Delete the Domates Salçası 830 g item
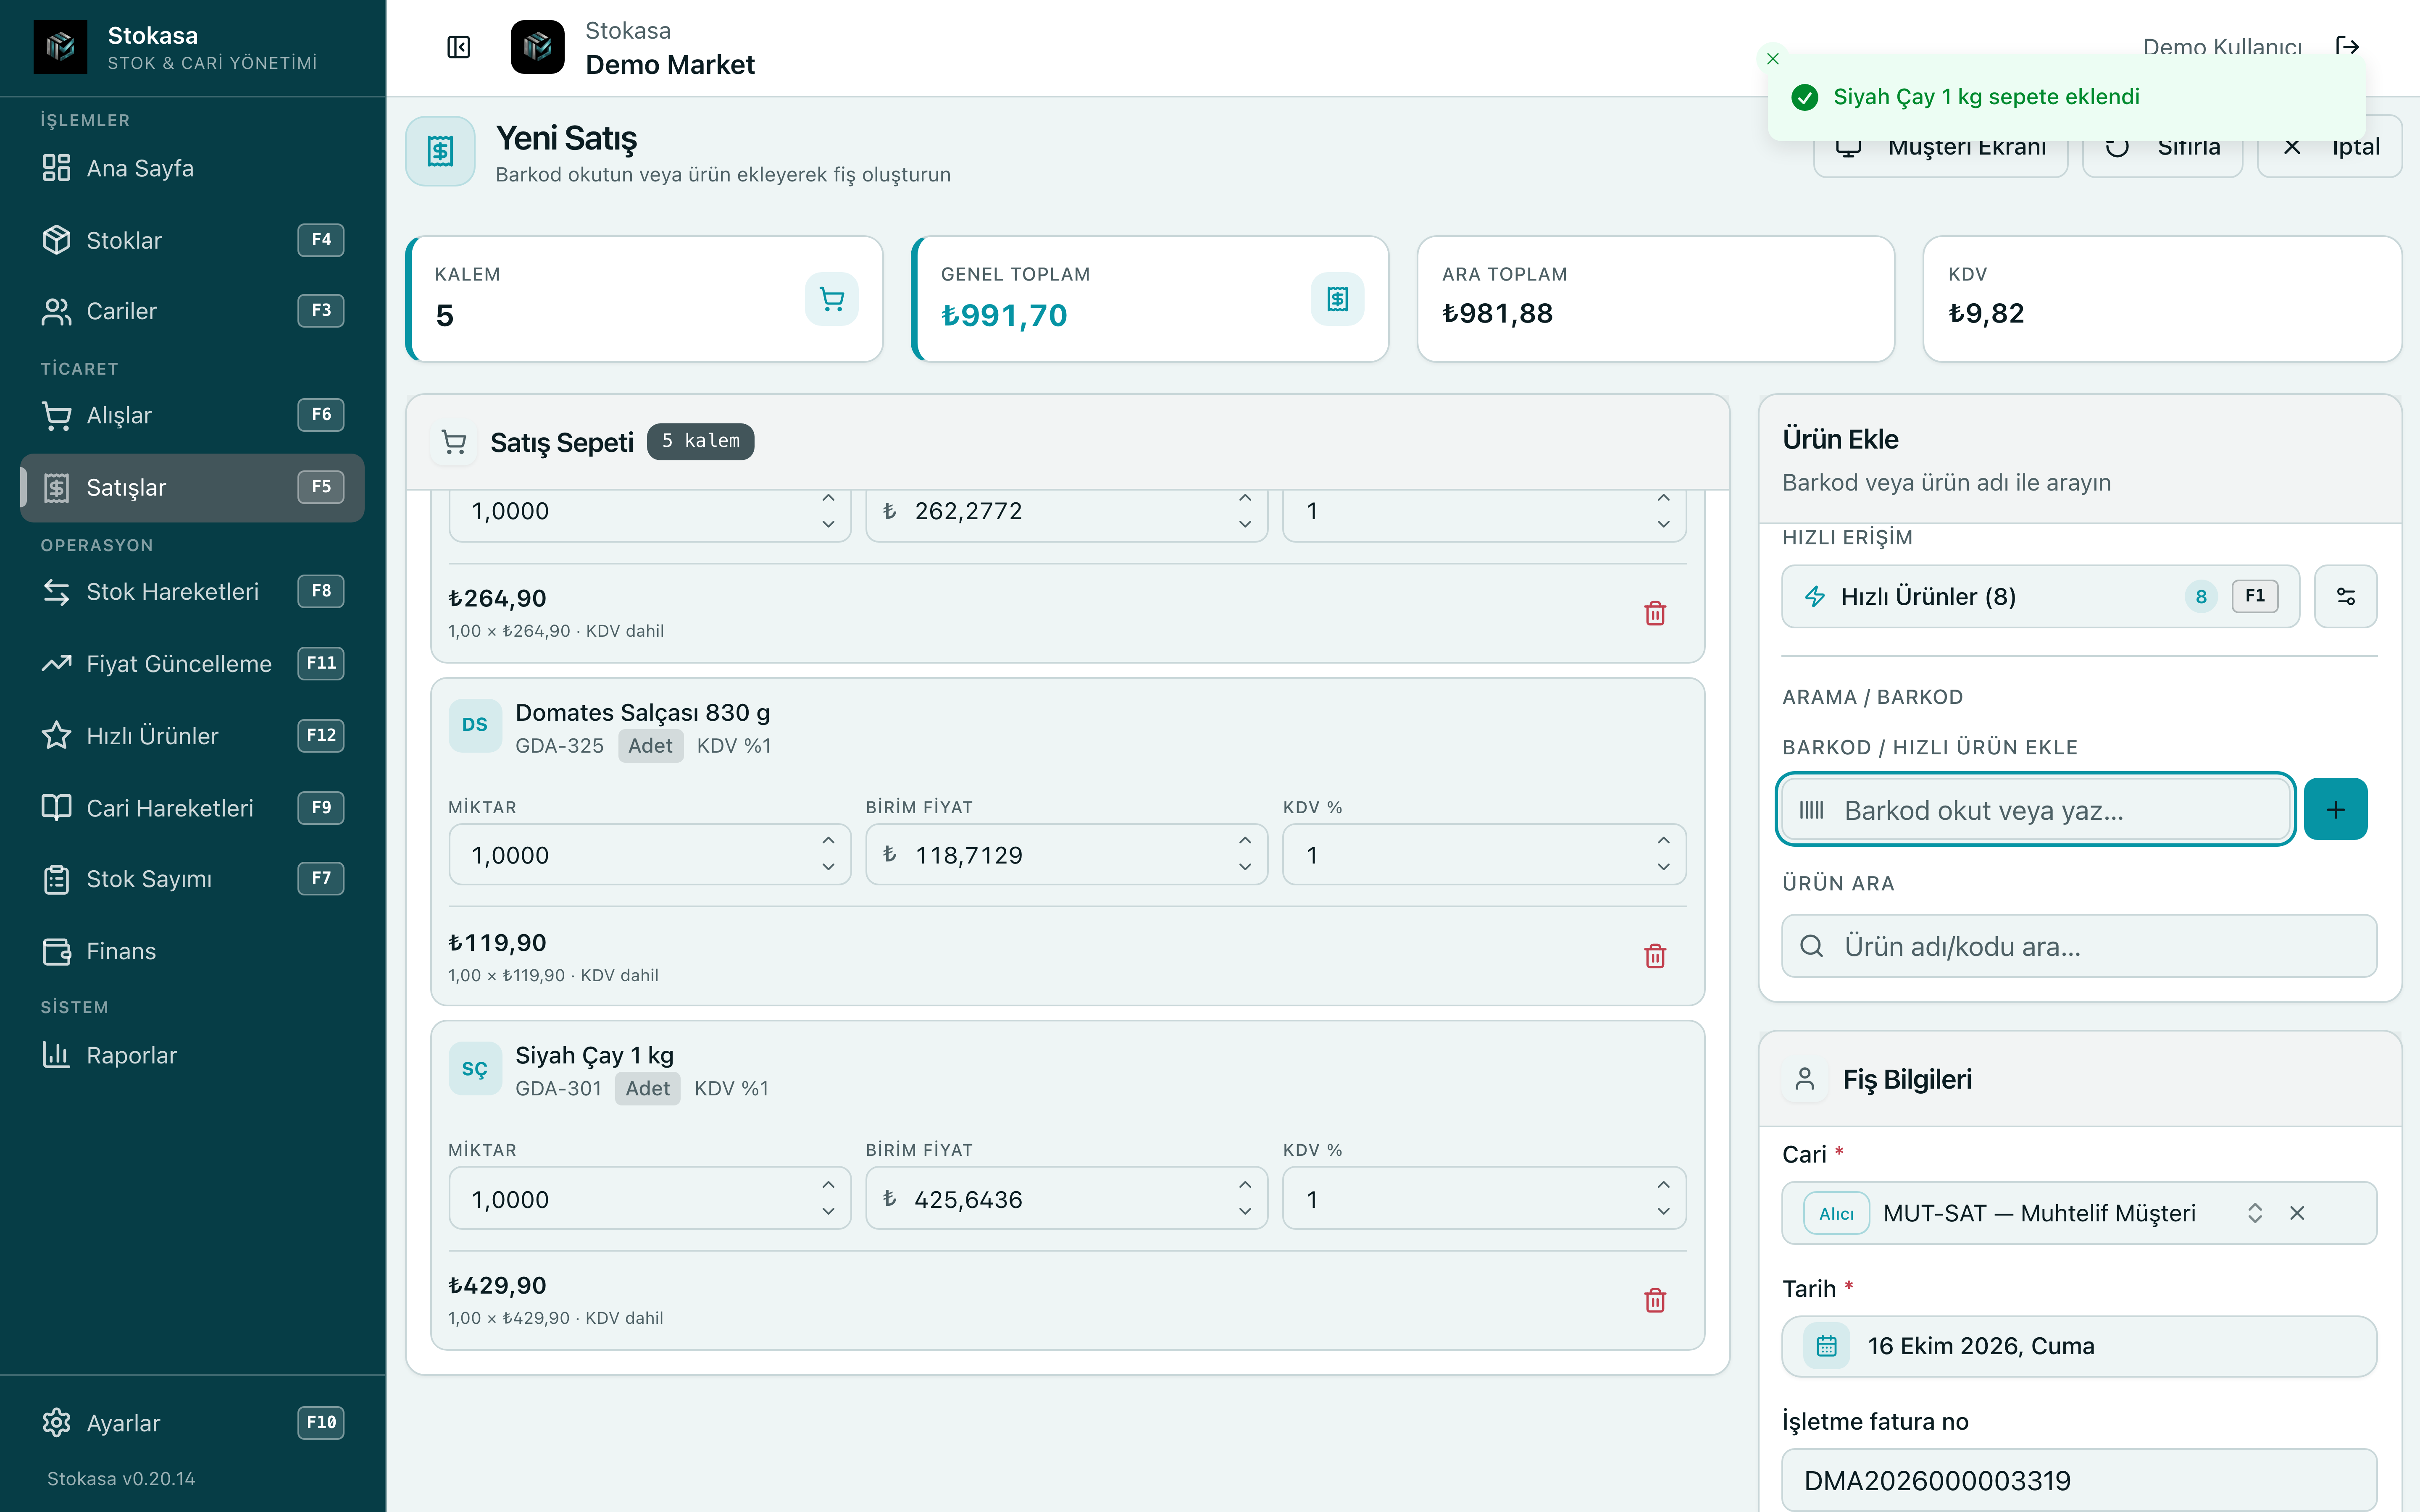Viewport: 2420px width, 1512px height. coord(1655,956)
